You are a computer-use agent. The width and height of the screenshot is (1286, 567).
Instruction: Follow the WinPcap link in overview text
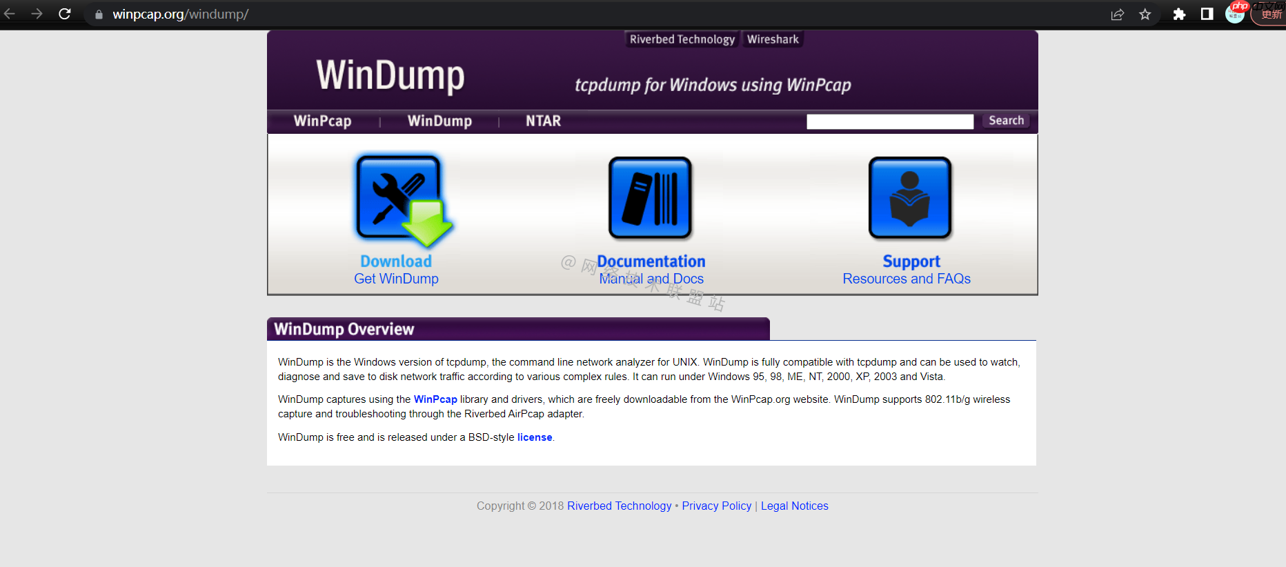[x=435, y=399]
